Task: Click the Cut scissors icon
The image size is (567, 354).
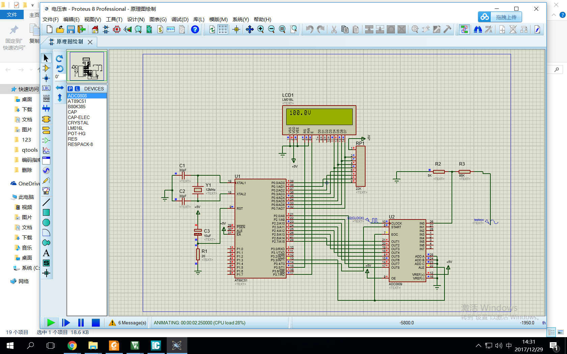Action: pyautogui.click(x=334, y=30)
